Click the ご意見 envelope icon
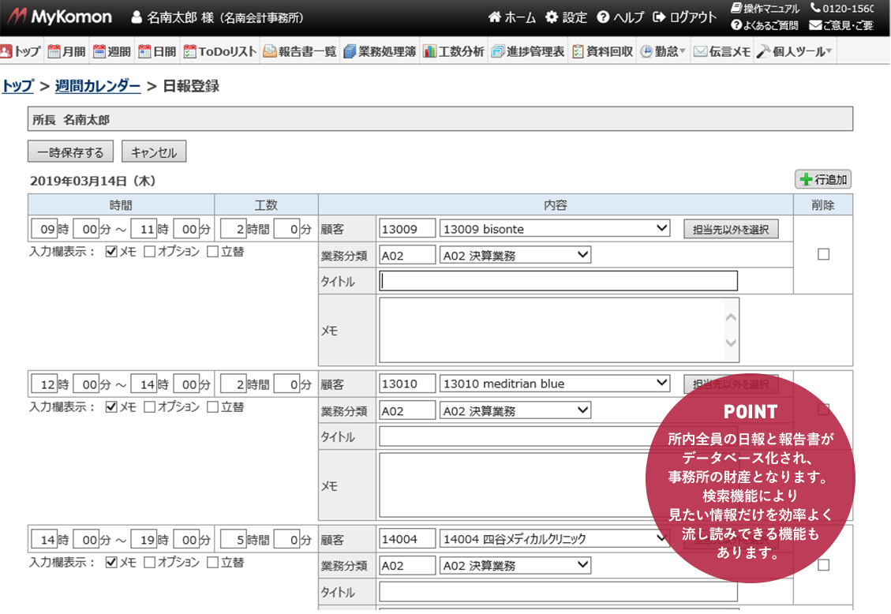 815,25
